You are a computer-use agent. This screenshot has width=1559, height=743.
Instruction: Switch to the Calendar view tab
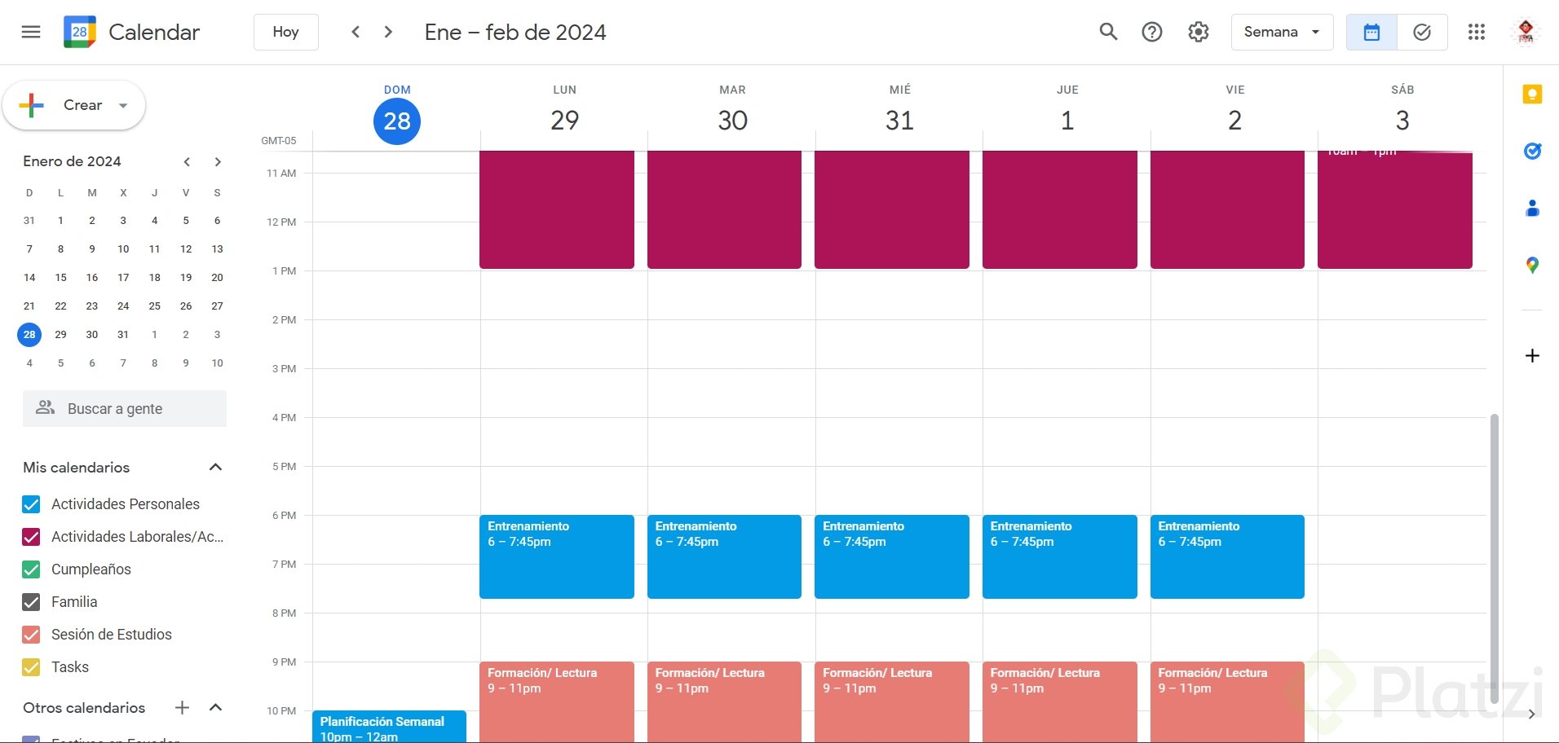1371,32
